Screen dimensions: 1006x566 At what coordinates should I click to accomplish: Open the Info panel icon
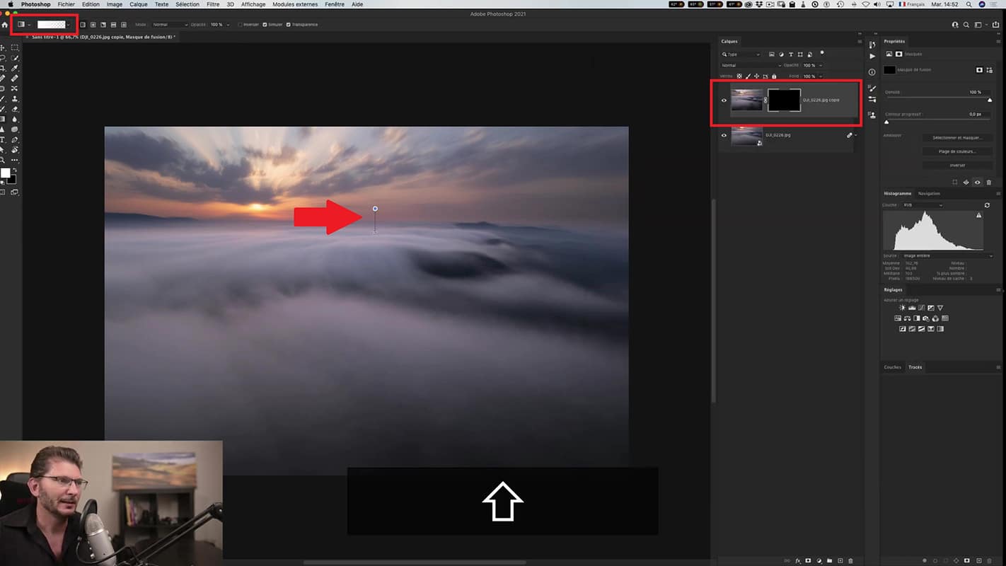click(x=872, y=72)
